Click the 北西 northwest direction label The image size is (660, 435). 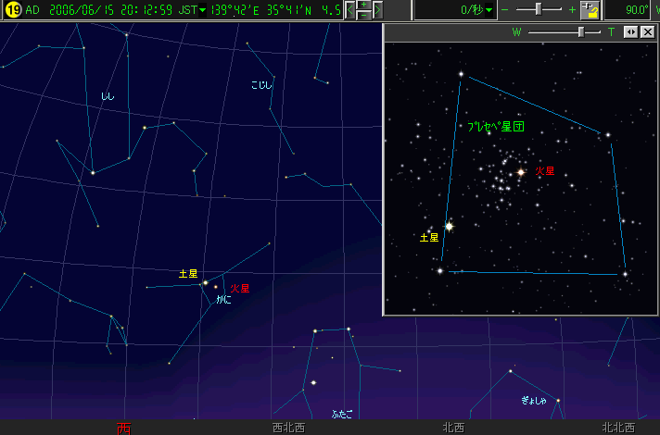(x=453, y=428)
